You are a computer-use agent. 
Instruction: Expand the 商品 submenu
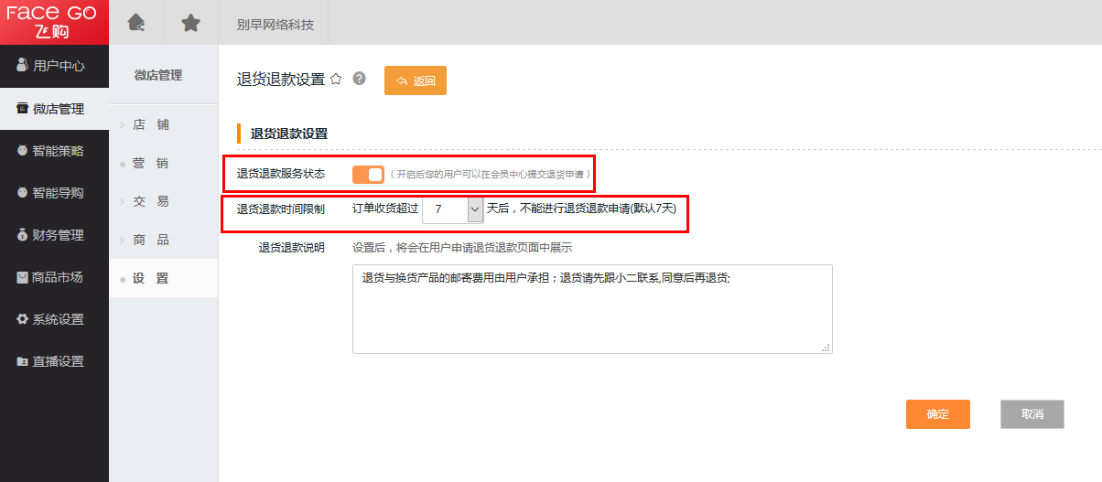click(x=151, y=240)
